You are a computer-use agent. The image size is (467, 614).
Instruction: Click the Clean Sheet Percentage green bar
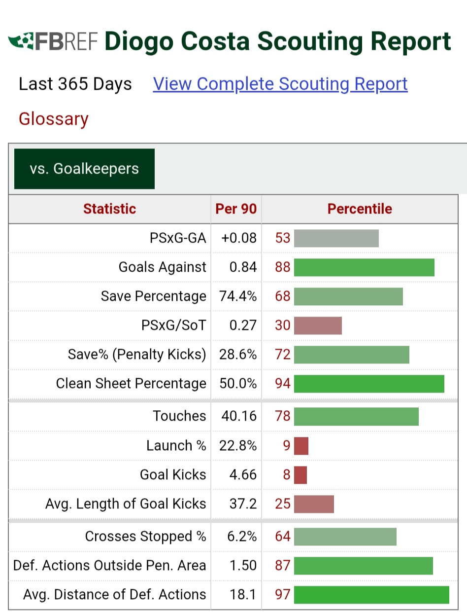tap(369, 384)
